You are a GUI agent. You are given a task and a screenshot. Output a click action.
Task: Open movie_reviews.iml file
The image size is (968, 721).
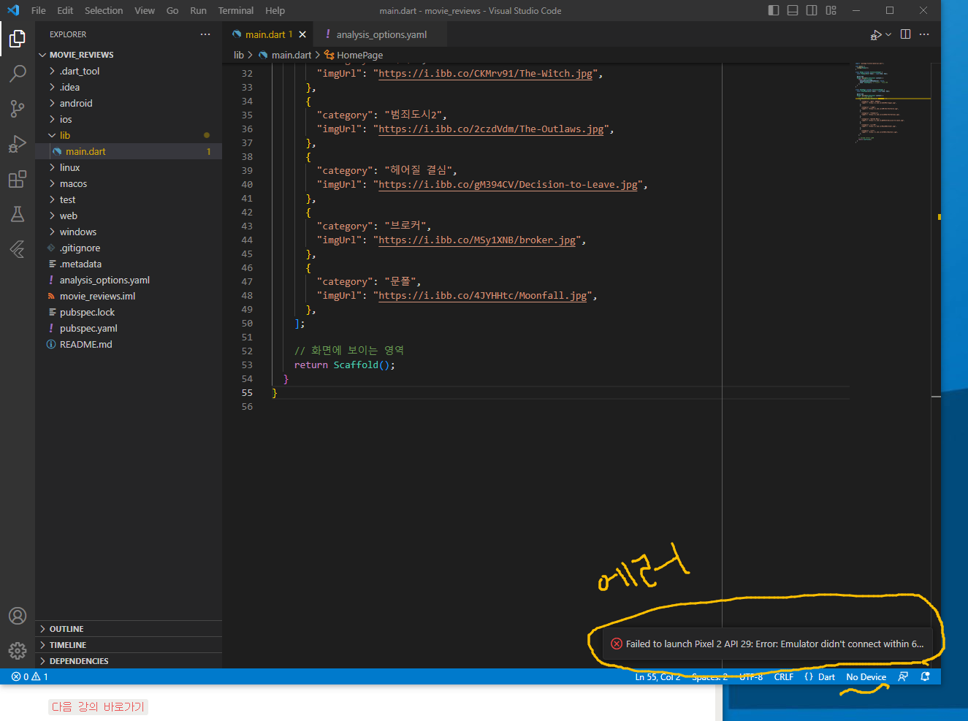coord(129,296)
